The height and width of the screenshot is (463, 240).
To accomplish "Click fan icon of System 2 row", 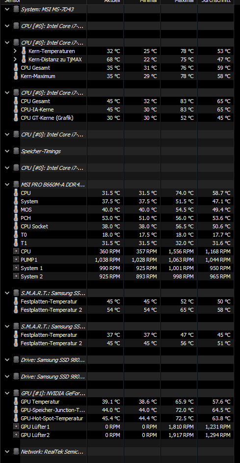I will (16, 276).
